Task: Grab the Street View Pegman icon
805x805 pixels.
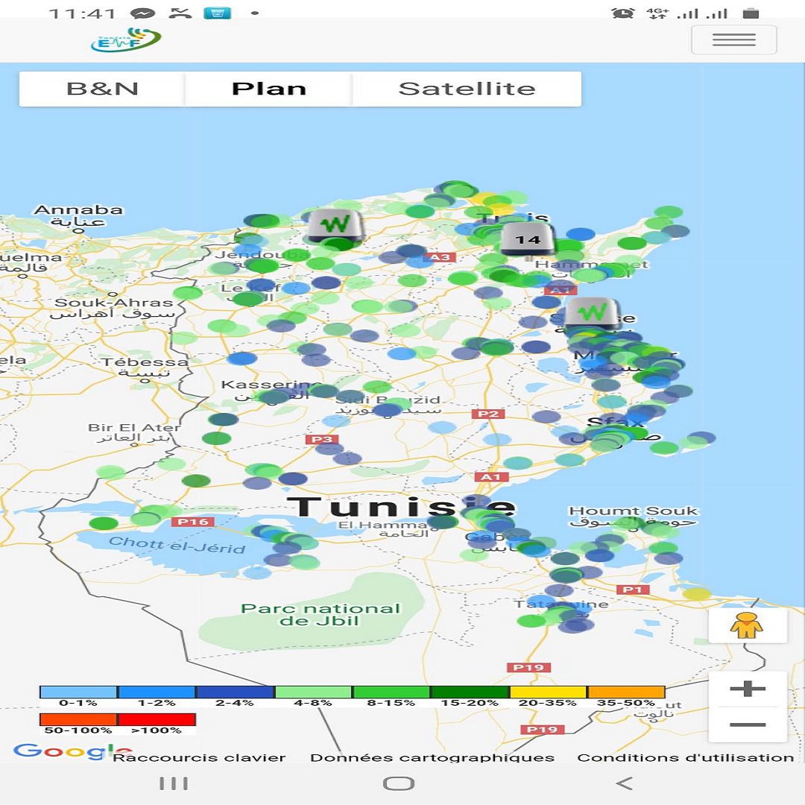Action: [x=748, y=625]
